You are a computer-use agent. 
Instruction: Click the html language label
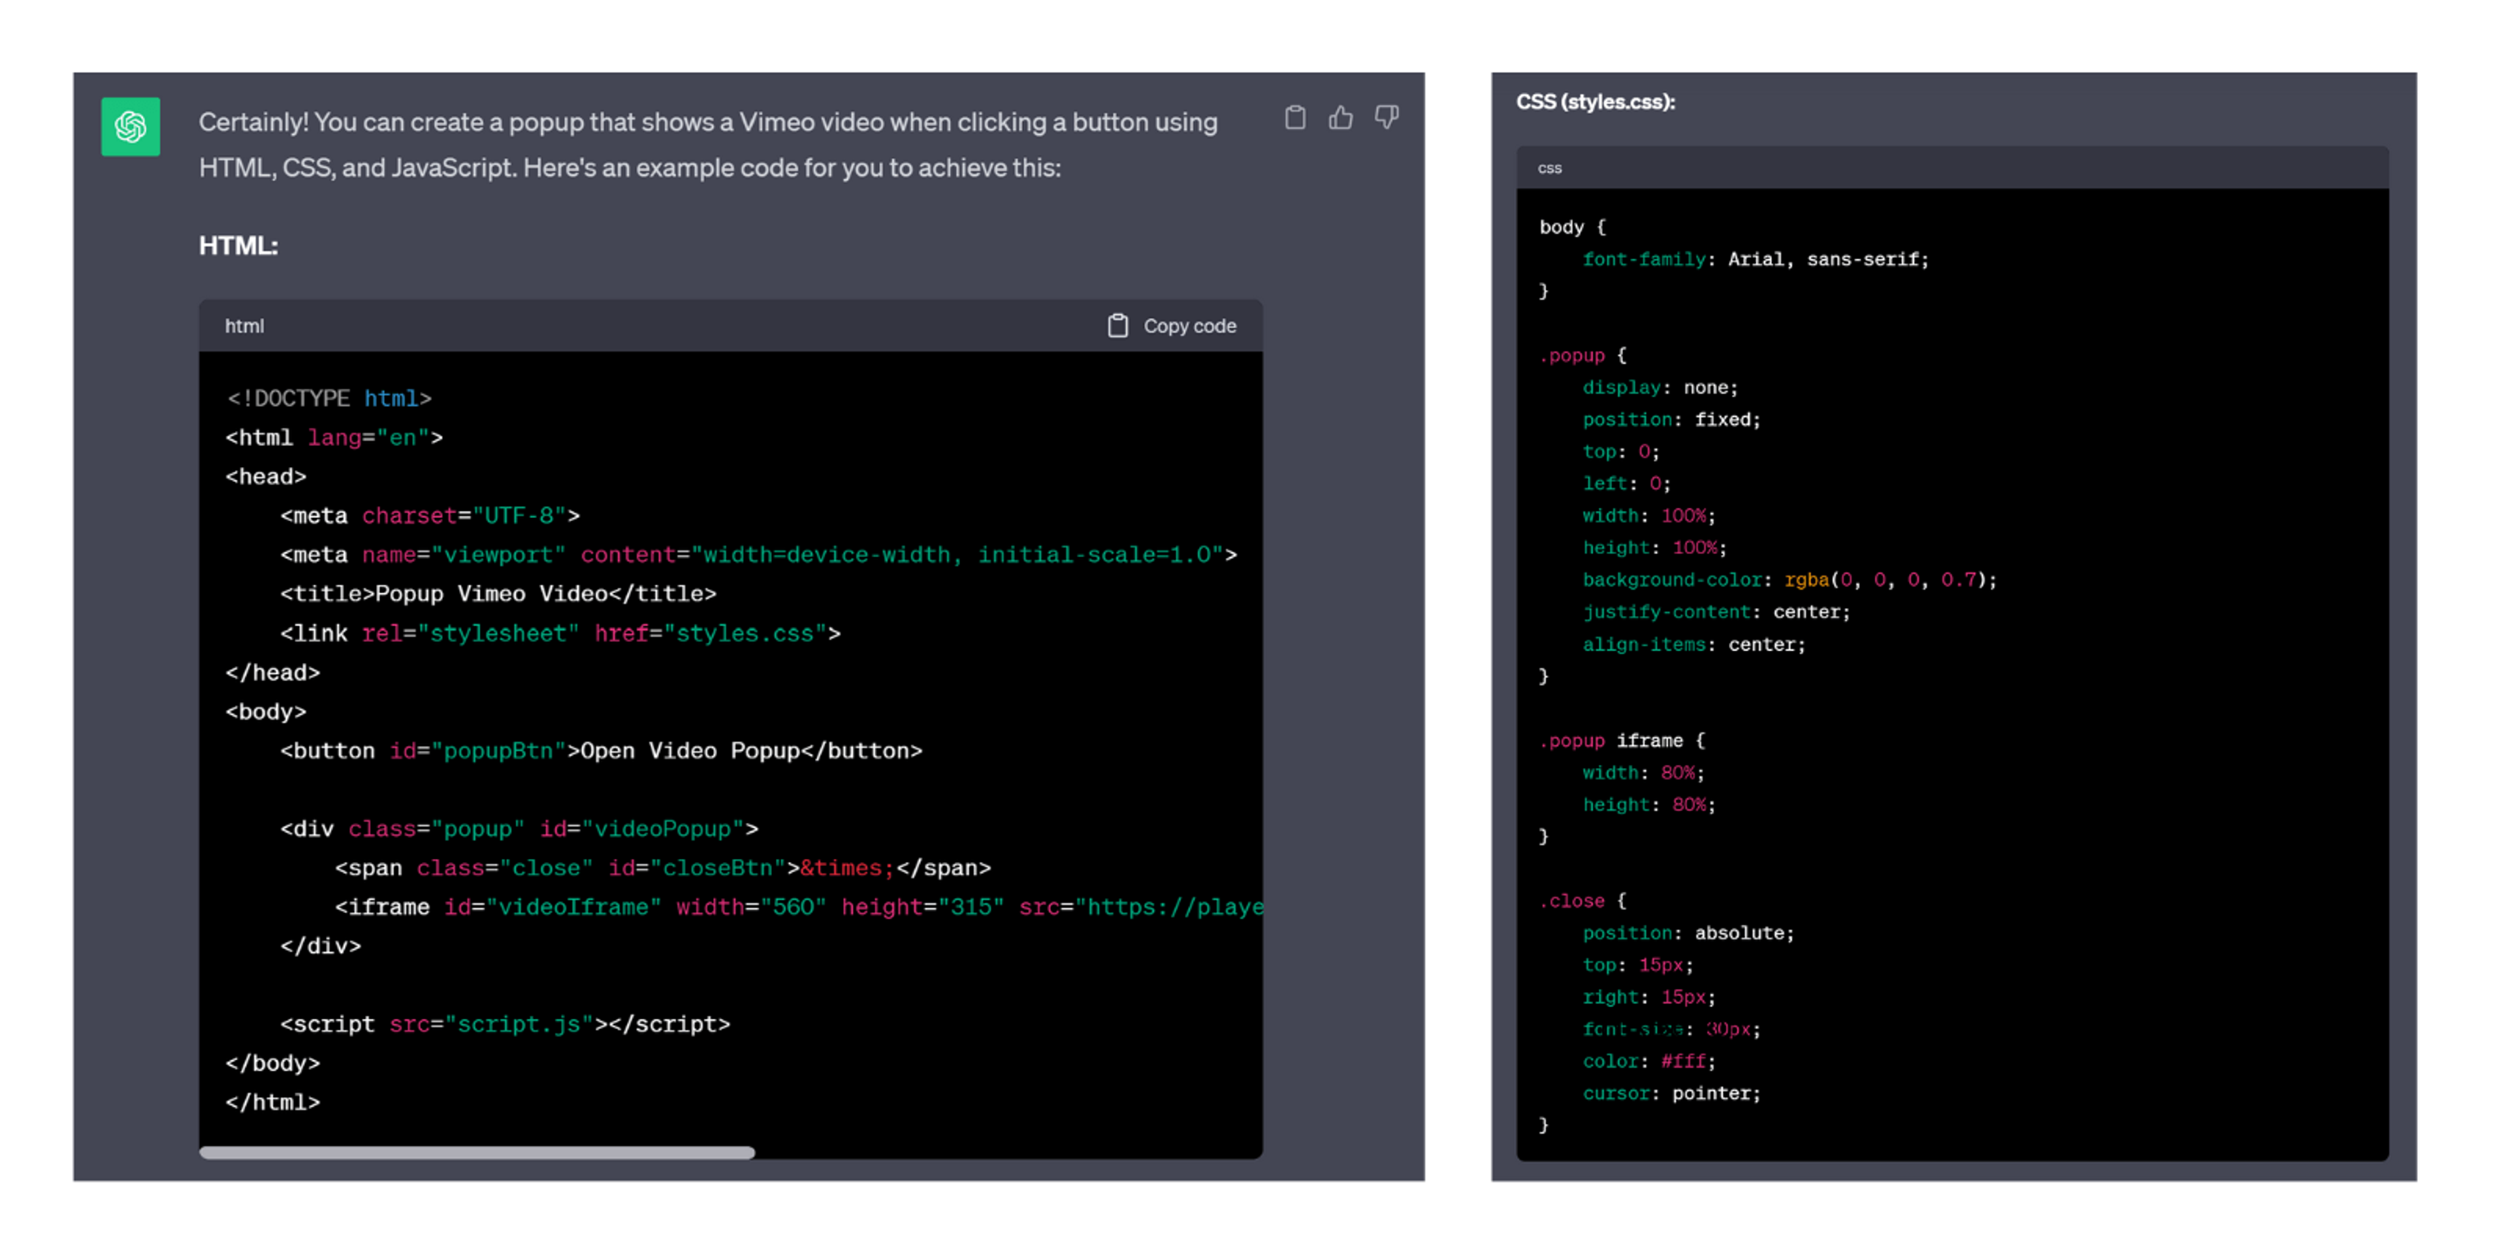click(x=244, y=326)
